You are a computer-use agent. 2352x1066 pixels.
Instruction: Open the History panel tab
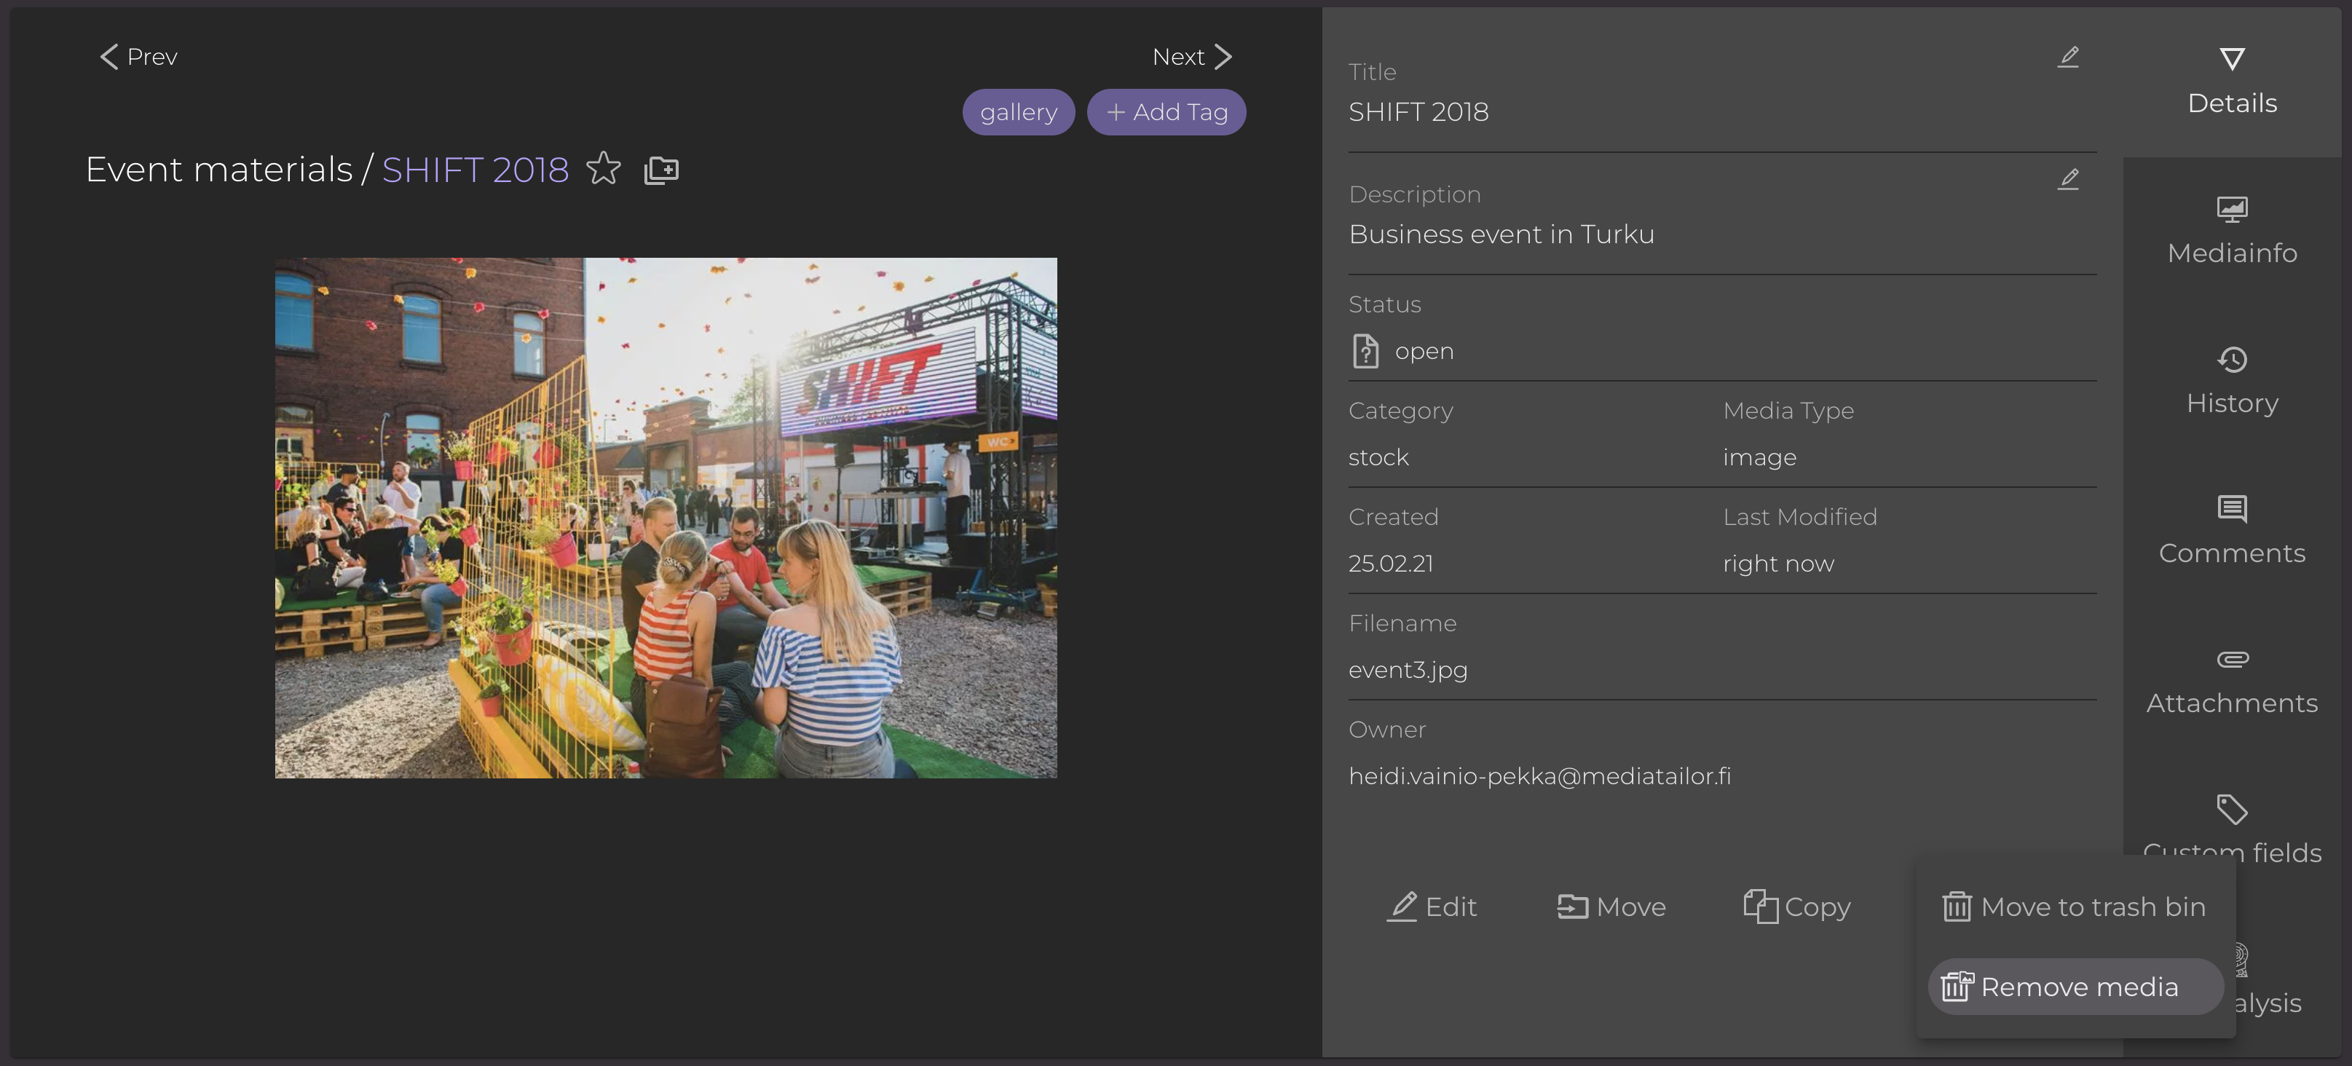(x=2231, y=382)
